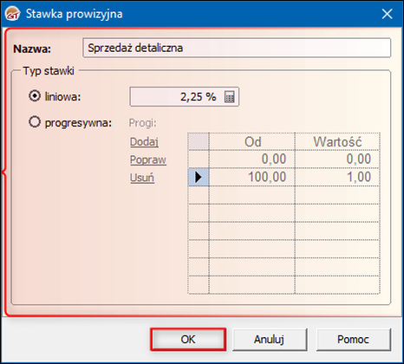The height and width of the screenshot is (364, 404).
Task: Close the Stawka prowizyjna dialog
Action: pyautogui.click(x=387, y=14)
